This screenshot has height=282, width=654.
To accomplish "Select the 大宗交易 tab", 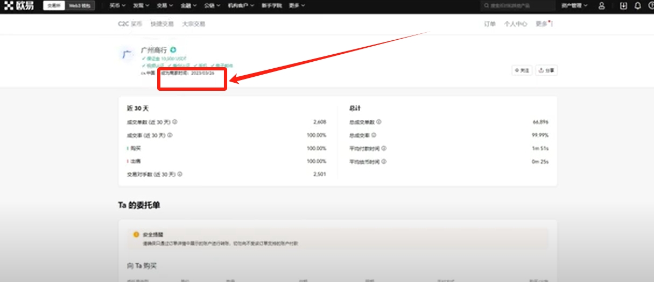I will pyautogui.click(x=193, y=24).
